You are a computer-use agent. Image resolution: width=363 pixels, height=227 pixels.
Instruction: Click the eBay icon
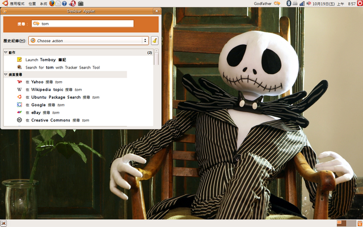click(x=19, y=112)
